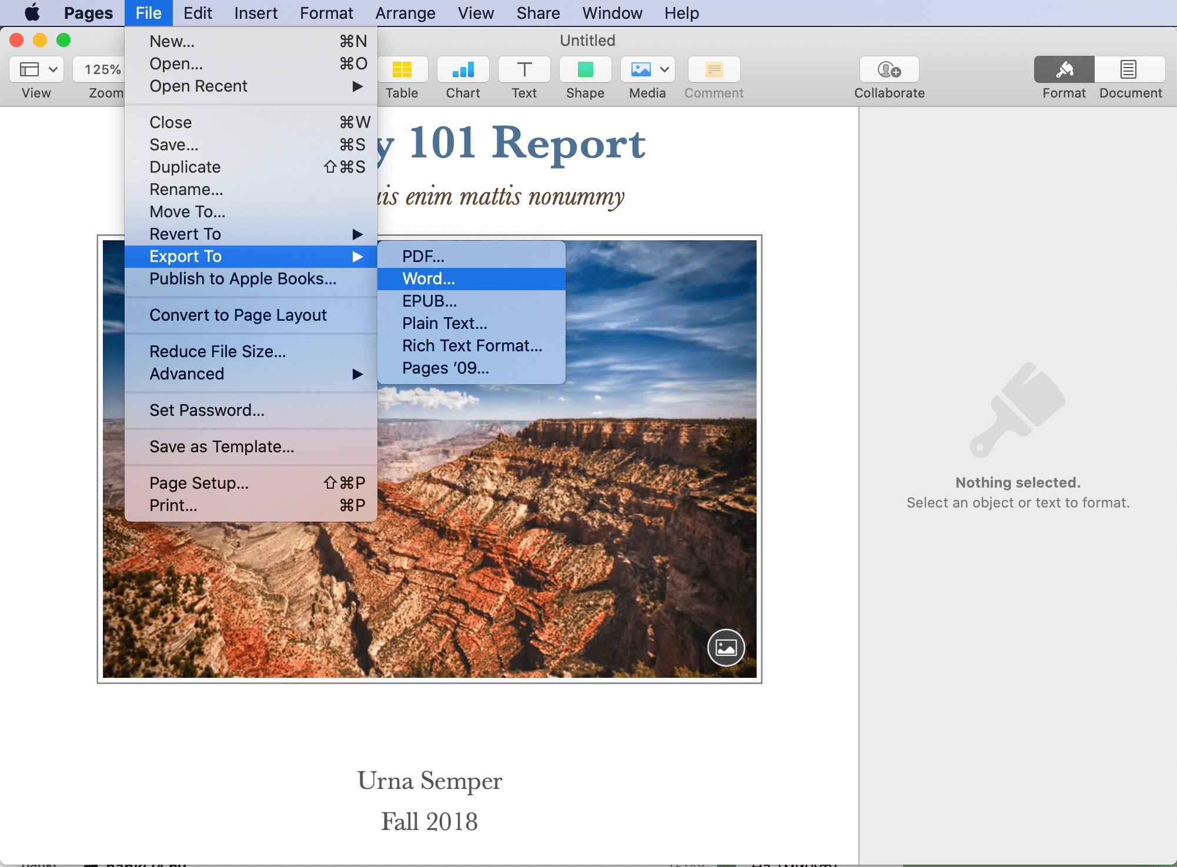Open the Apple menu
The image size is (1177, 867).
pos(32,12)
